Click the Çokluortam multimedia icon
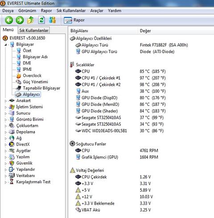214x218 pixels. [12, 125]
